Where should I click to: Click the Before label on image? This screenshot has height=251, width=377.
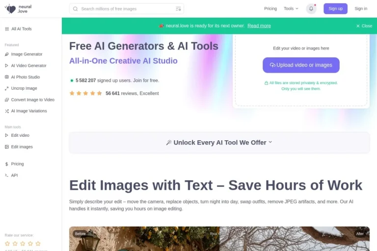pyautogui.click(x=80, y=234)
